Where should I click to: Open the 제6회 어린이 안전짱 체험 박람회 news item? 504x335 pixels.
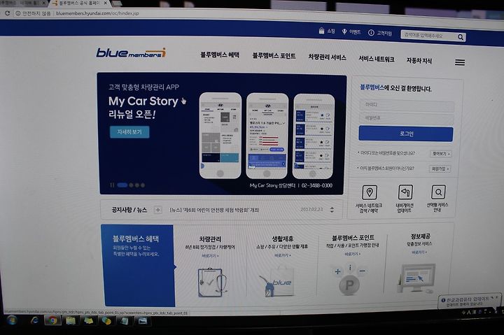tap(214, 210)
